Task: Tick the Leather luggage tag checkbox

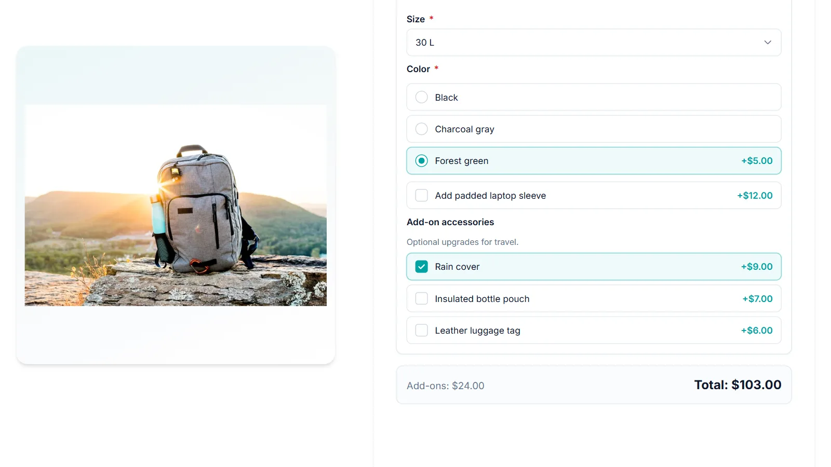Action: pos(422,331)
